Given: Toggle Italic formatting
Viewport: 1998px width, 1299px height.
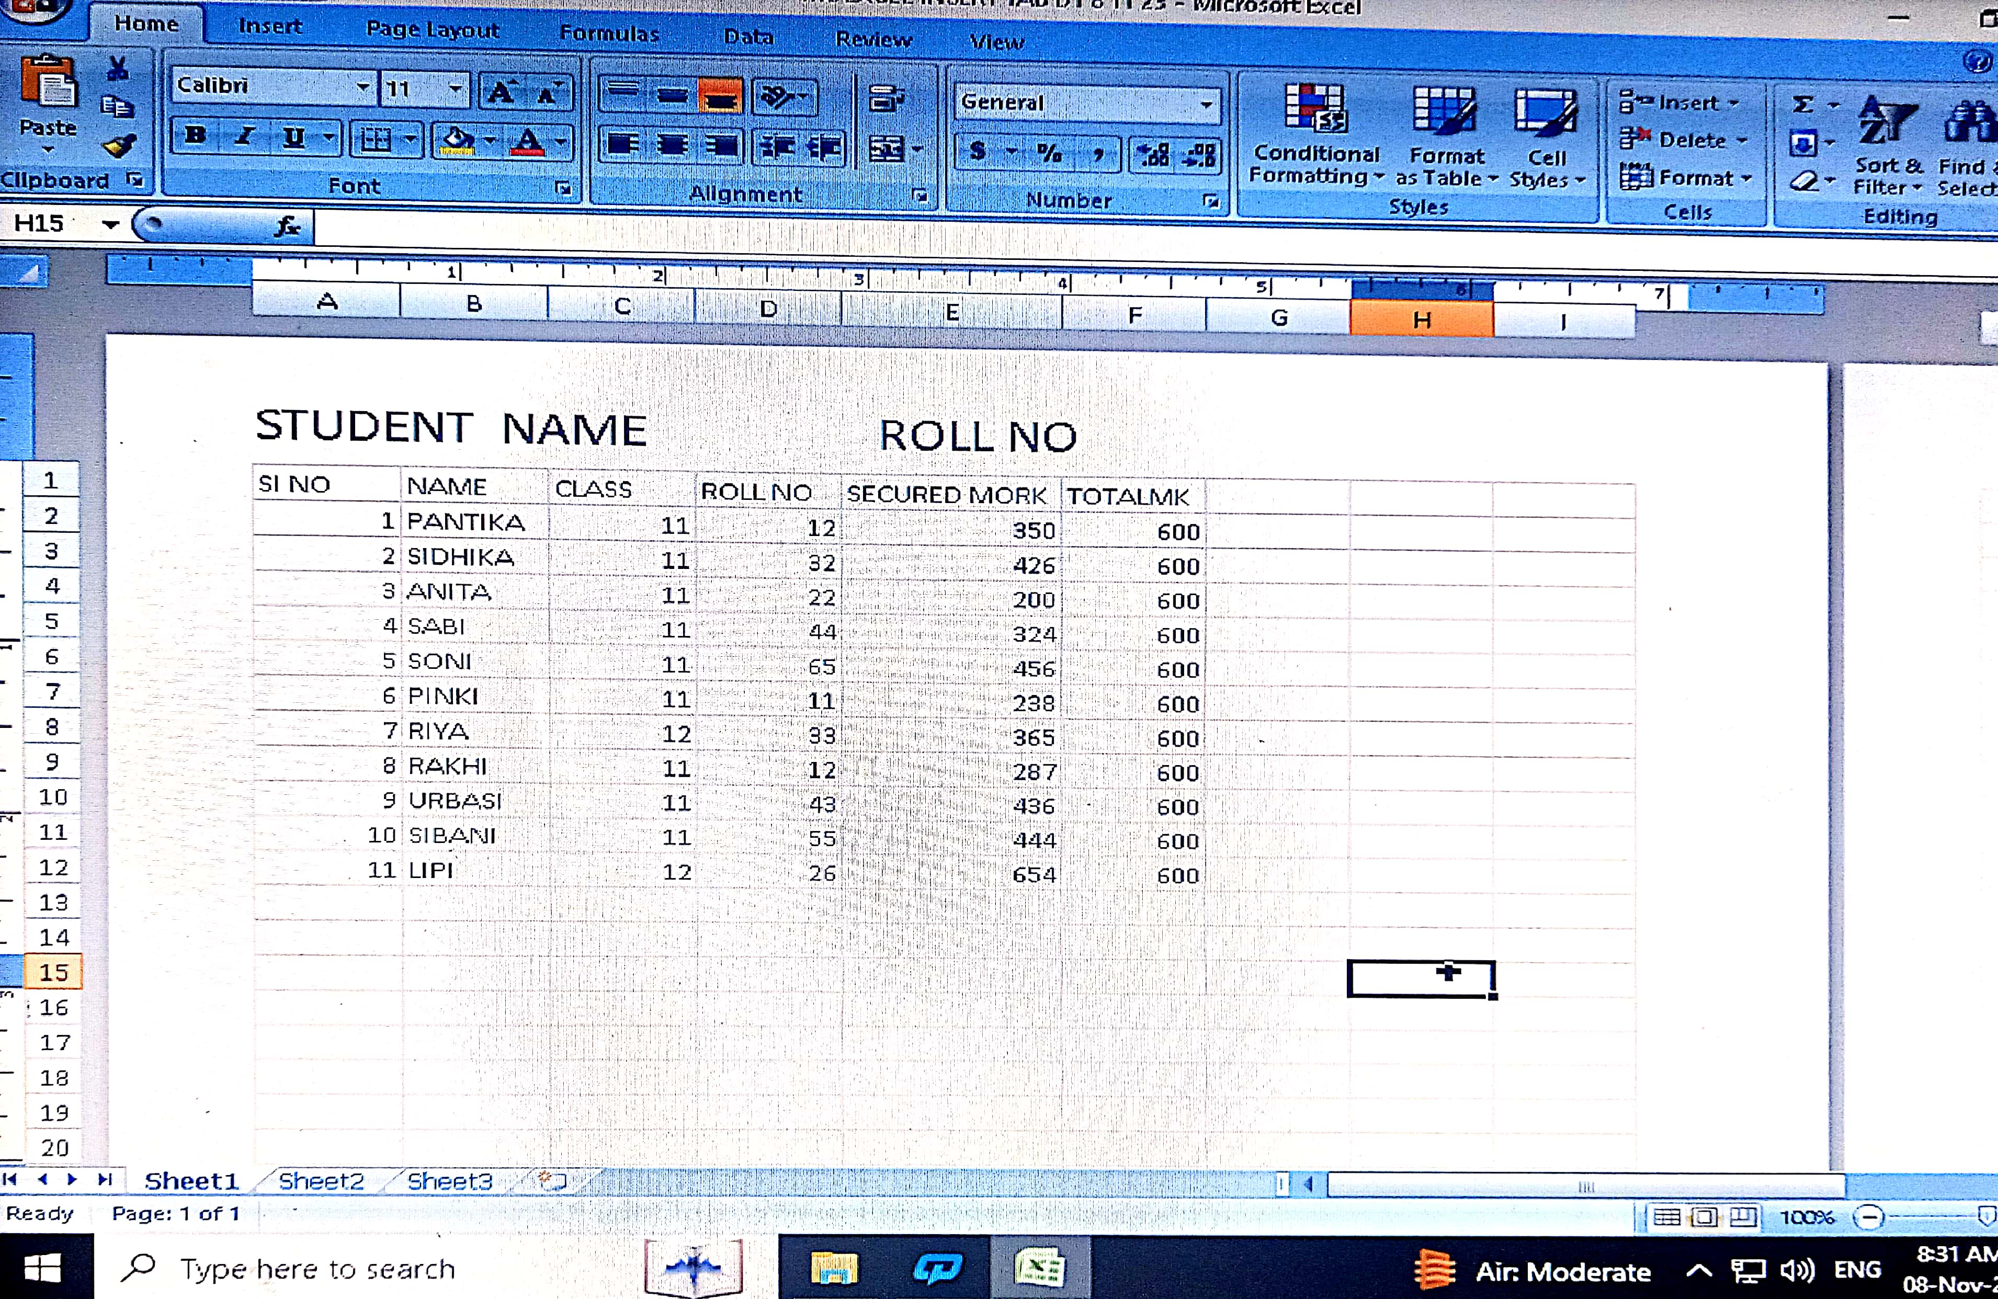Looking at the screenshot, I should point(244,137).
